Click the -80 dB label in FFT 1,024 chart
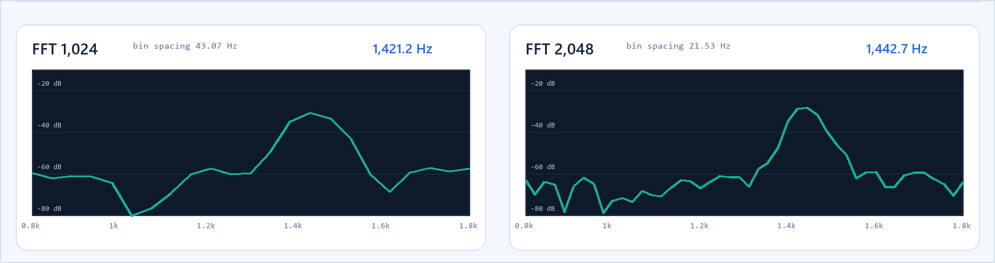The height and width of the screenshot is (263, 995). pos(49,209)
